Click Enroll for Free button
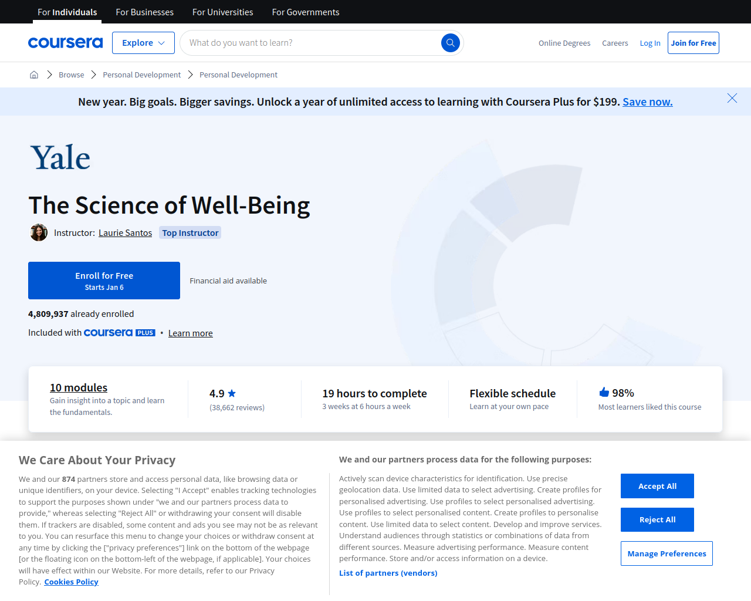Image resolution: width=751 pixels, height=601 pixels. point(104,281)
